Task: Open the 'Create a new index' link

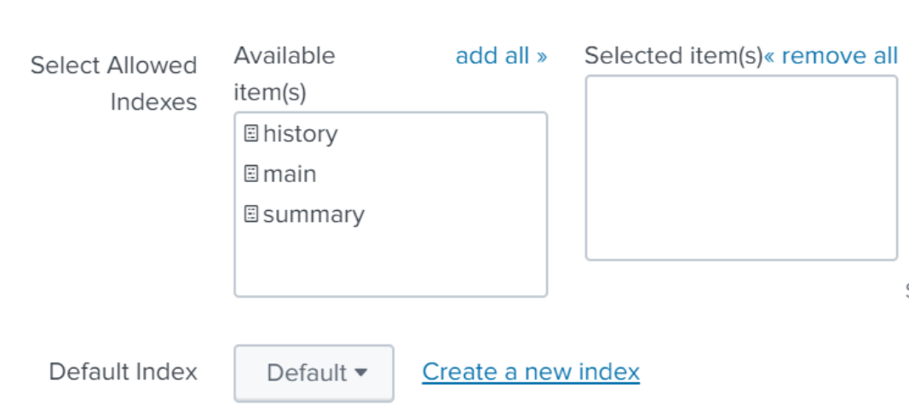Action: click(531, 372)
